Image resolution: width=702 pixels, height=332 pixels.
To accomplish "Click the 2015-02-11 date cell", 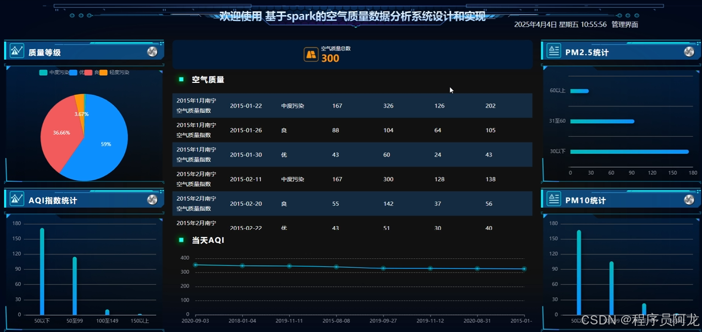I will pyautogui.click(x=246, y=179).
